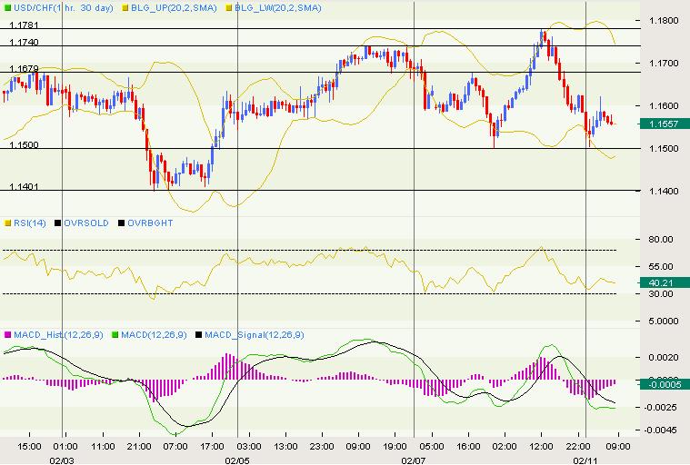Click the OVRSOLD legend label
This screenshot has width=690, height=465.
pyautogui.click(x=86, y=223)
